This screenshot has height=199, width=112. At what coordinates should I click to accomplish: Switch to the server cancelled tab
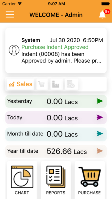point(72,84)
